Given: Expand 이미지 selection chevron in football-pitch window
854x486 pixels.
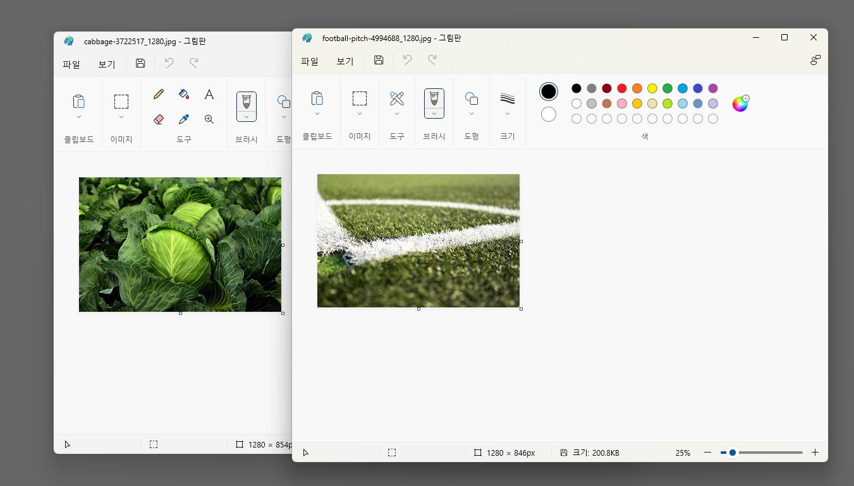Looking at the screenshot, I should (x=360, y=114).
